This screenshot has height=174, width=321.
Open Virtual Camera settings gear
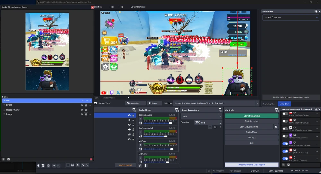[276, 127]
